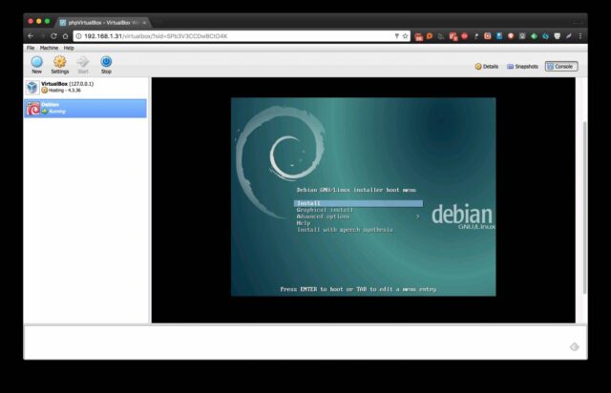This screenshot has height=393, width=611.
Task: Open the Machine menu
Action: [x=49, y=48]
